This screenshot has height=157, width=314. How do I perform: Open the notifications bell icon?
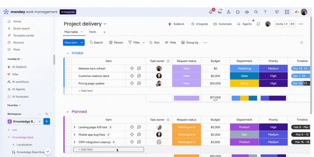pyautogui.click(x=211, y=12)
